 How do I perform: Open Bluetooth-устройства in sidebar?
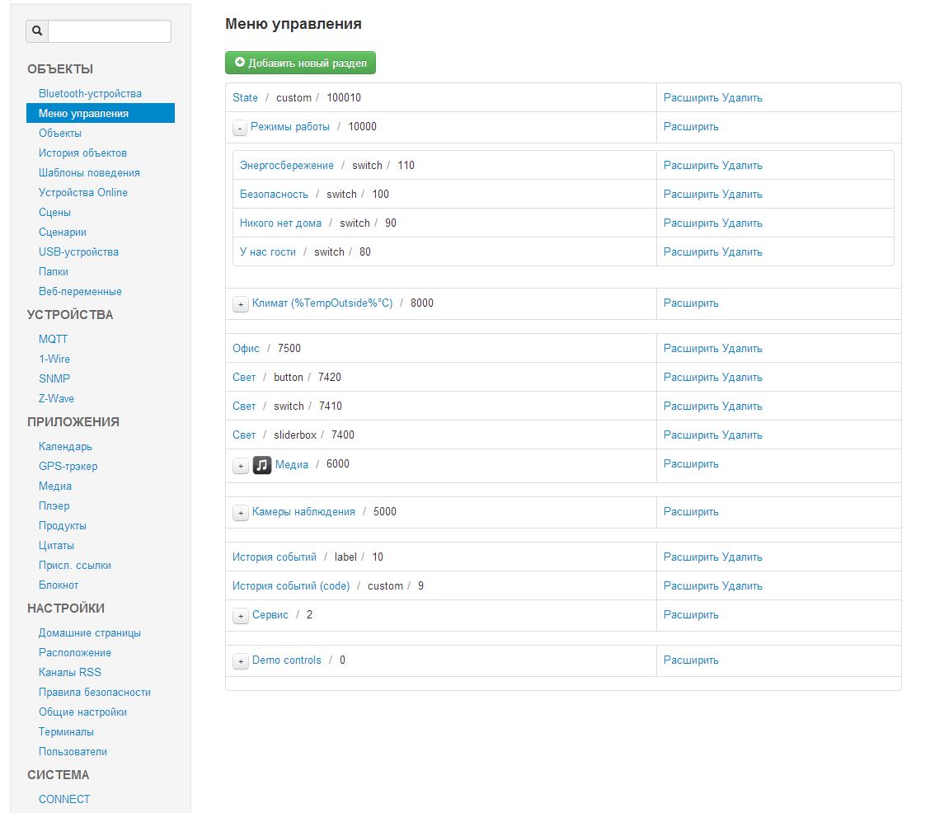[90, 93]
